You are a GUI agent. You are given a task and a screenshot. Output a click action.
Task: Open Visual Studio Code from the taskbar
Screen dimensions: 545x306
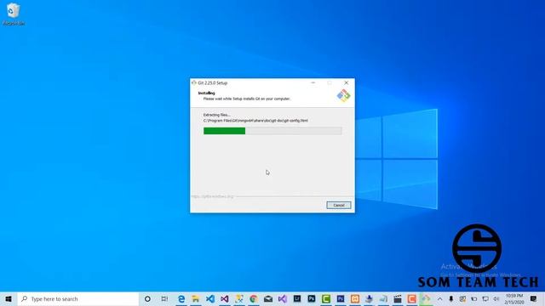click(x=210, y=298)
